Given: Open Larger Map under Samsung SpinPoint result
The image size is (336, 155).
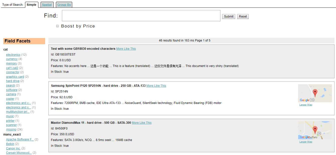Looking at the screenshot, I should pyautogui.click(x=306, y=105).
